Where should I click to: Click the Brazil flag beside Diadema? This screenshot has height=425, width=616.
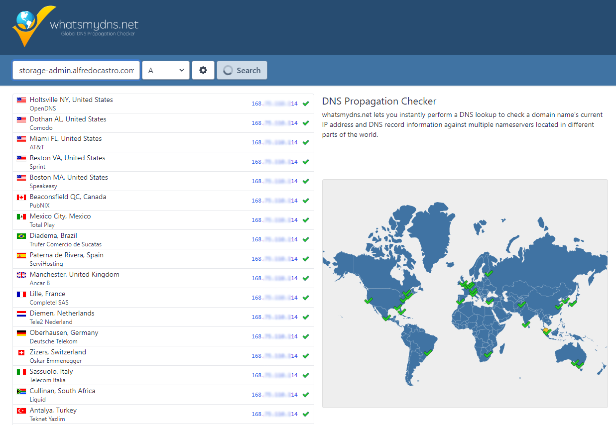tap(21, 236)
